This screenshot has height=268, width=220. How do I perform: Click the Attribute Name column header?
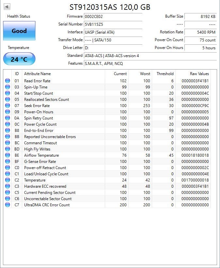(x=38, y=74)
